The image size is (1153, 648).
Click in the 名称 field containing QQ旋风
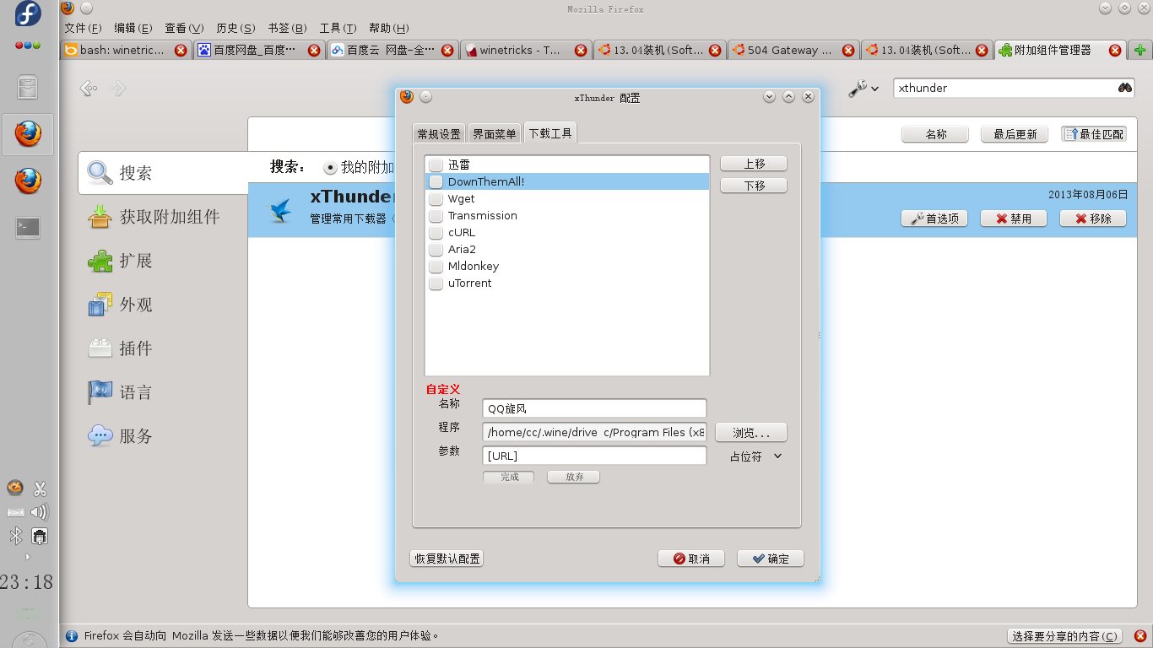click(x=594, y=408)
